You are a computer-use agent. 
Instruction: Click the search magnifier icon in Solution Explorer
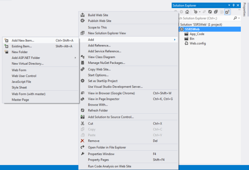pos(235,18)
